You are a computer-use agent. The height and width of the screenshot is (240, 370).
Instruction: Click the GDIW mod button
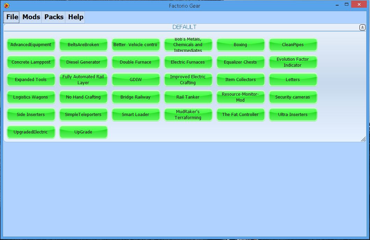pos(136,80)
